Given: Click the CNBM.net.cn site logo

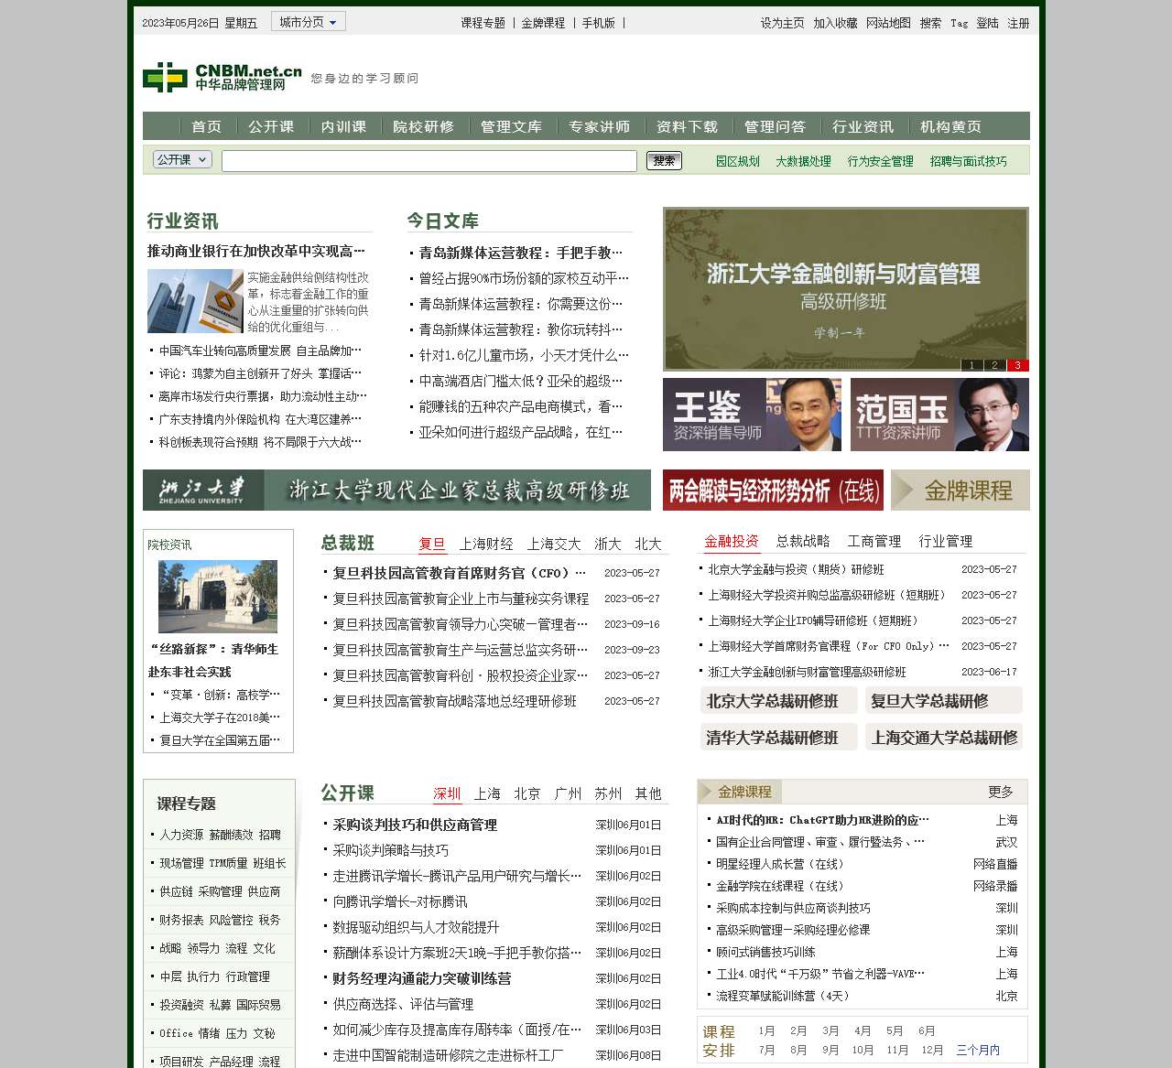Looking at the screenshot, I should tap(222, 77).
